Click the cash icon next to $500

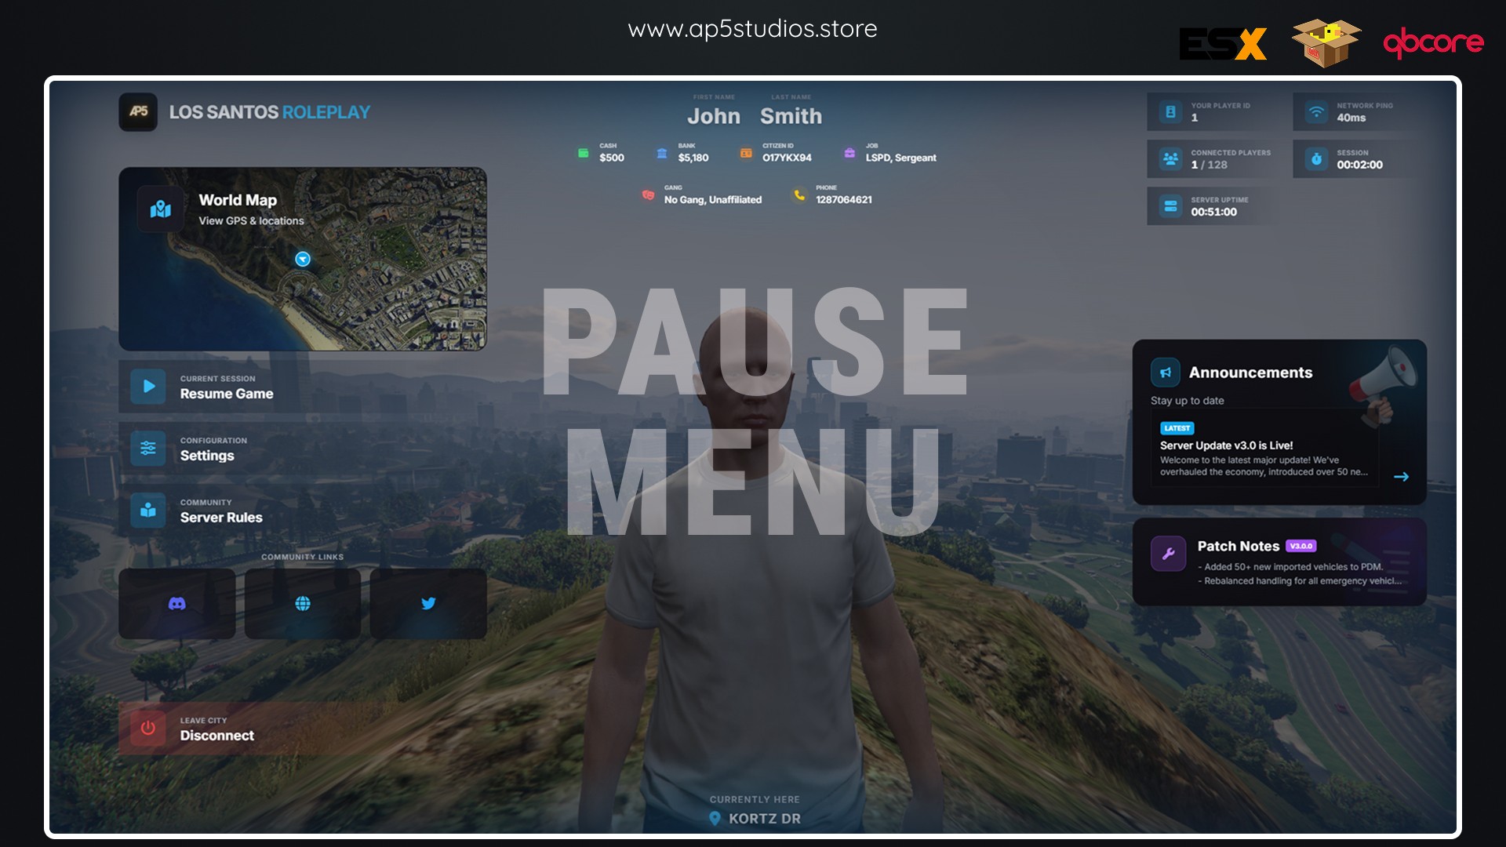tap(584, 153)
